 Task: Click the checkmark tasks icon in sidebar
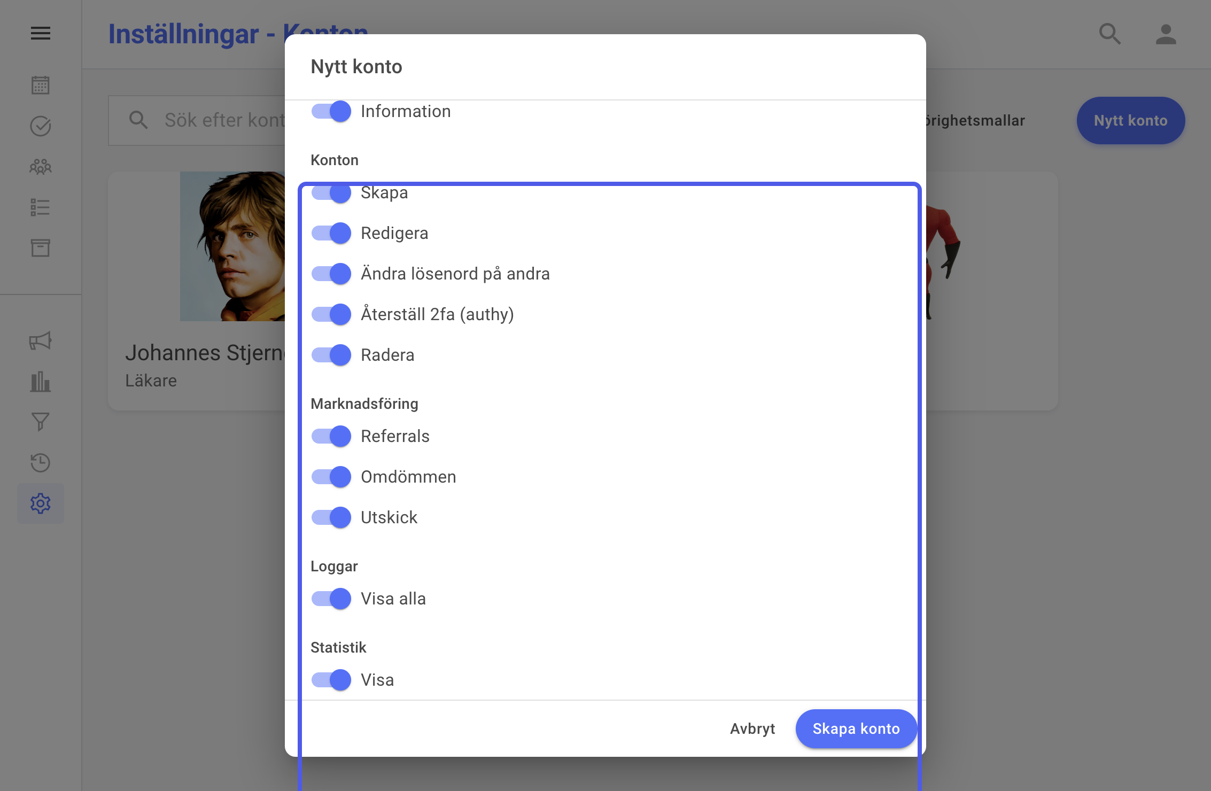pos(41,126)
